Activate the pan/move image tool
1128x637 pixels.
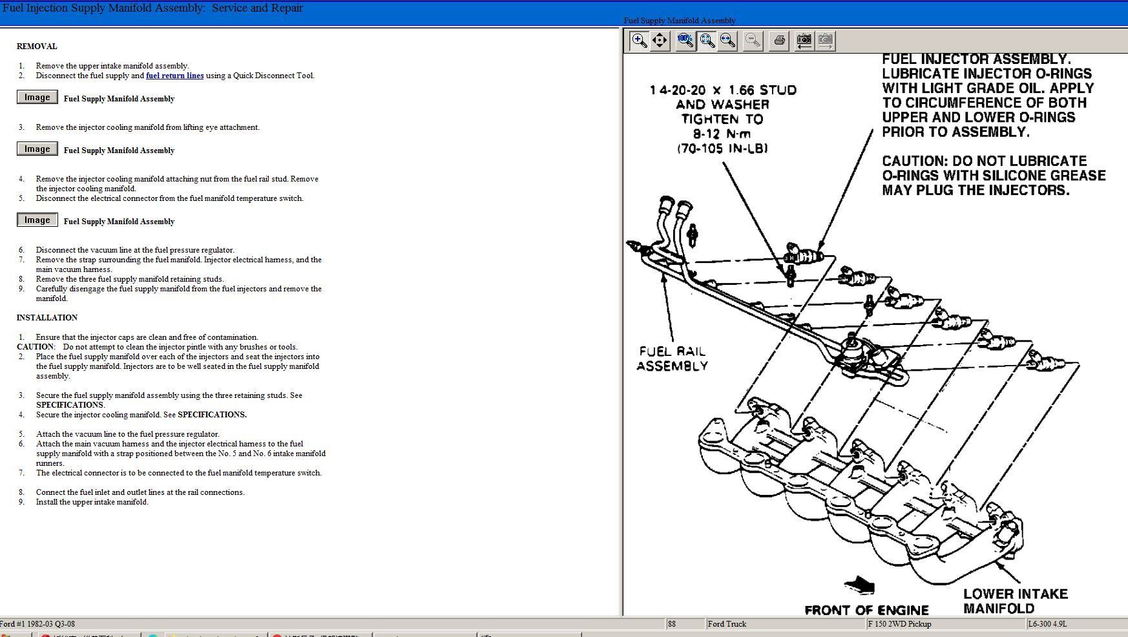[x=660, y=41]
